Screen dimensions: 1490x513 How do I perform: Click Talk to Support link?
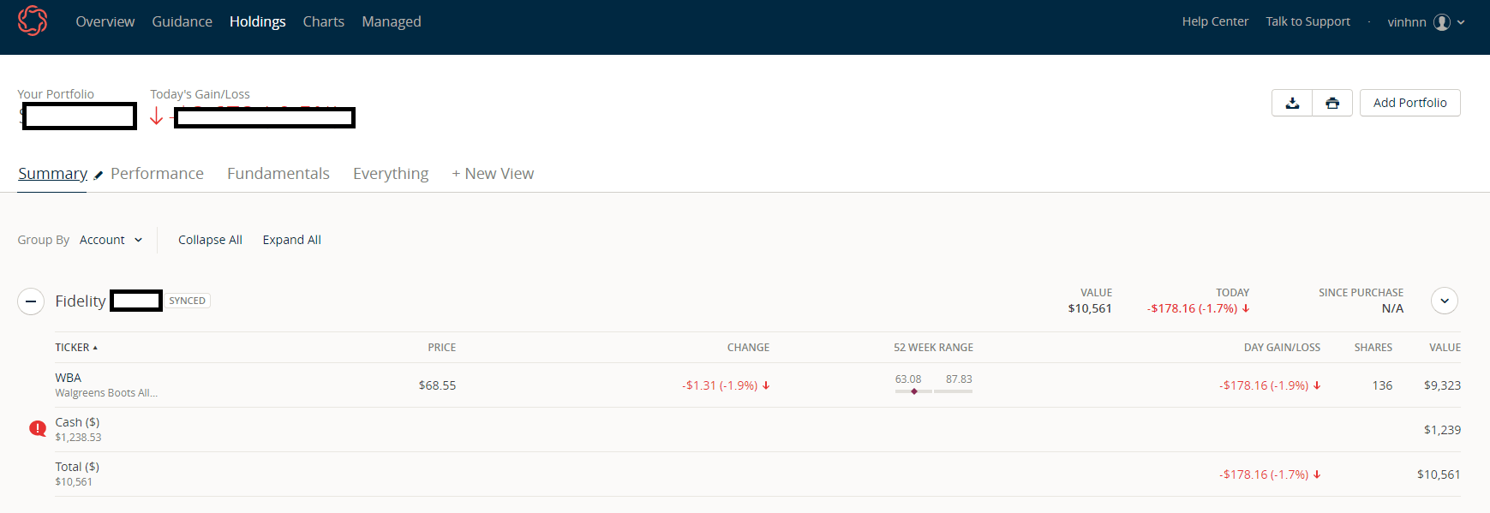(1308, 21)
